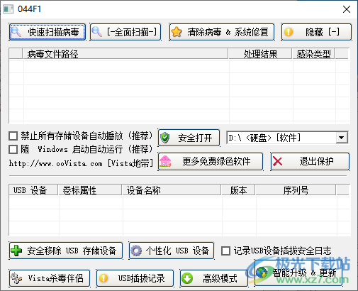Click the green download arrow on 高级模式
358x291 pixels.
click(x=187, y=278)
